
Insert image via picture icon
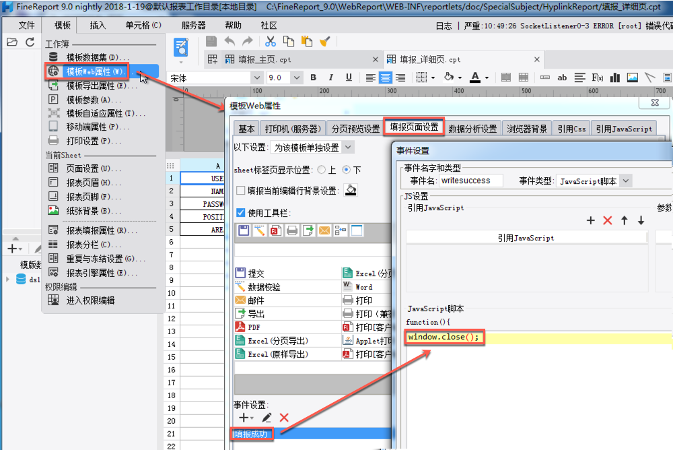[x=632, y=77]
